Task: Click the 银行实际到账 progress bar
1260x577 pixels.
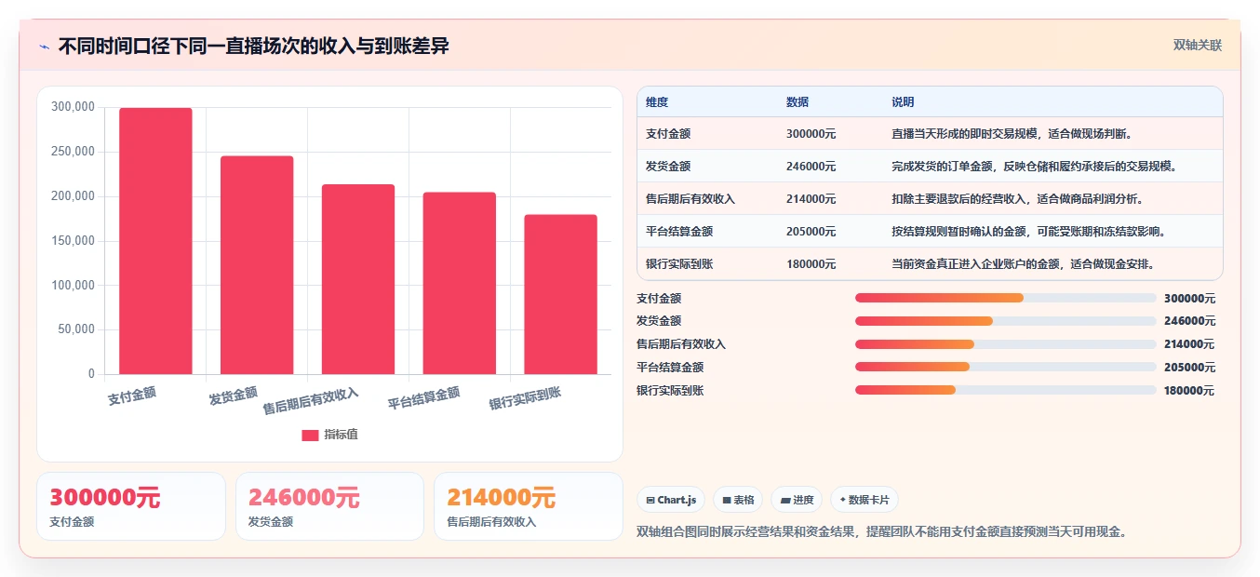Action: (1006, 390)
